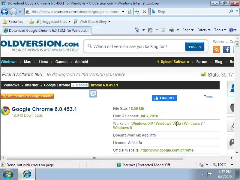The width and height of the screenshot is (240, 180).
Task: Click the grayed Forward arrow button
Action: 13,11
